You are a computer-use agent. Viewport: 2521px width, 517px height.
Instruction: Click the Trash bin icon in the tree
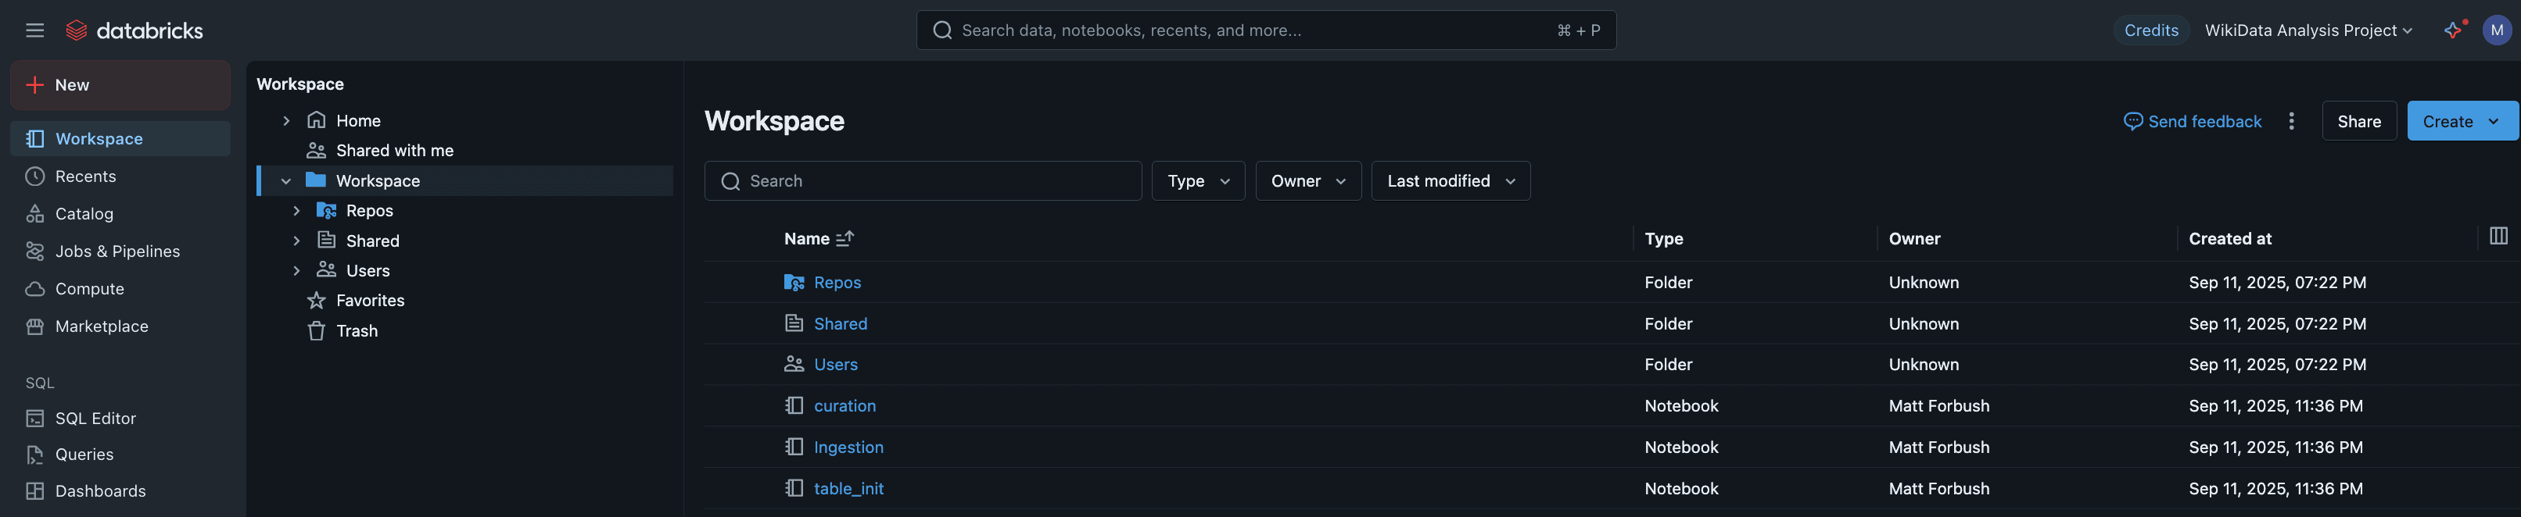tap(316, 330)
